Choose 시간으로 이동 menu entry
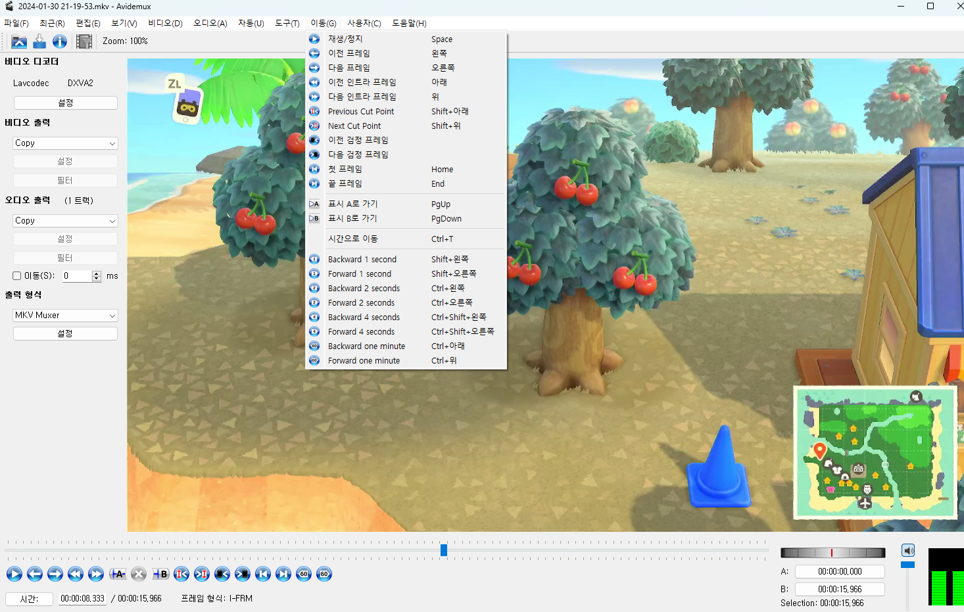The width and height of the screenshot is (964, 612). 406,239
